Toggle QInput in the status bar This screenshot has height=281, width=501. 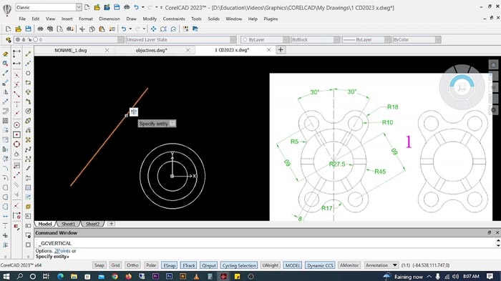click(x=209, y=265)
